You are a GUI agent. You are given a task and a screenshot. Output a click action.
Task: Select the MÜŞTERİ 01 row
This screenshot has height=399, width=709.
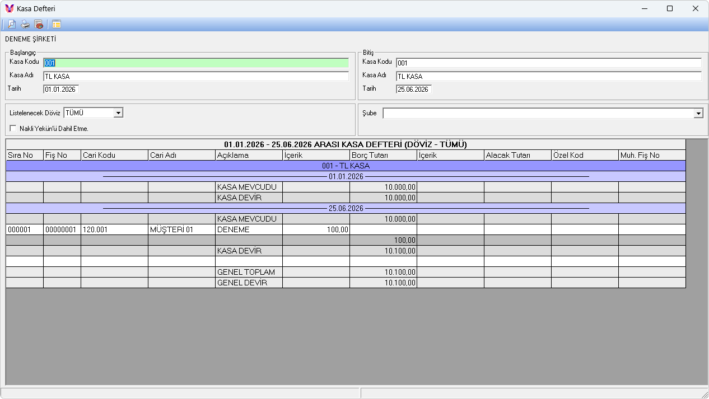346,229
